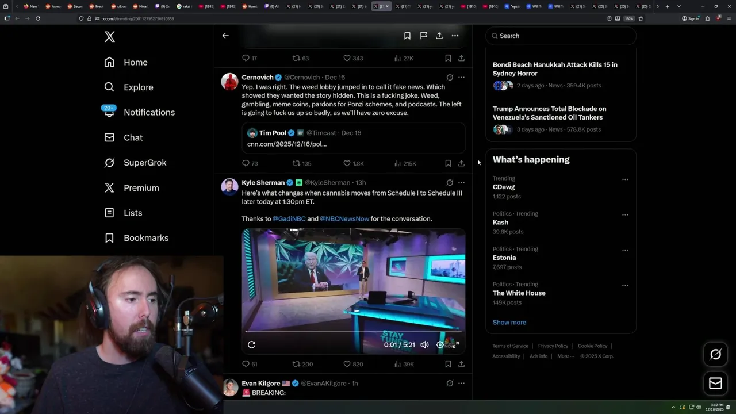The height and width of the screenshot is (414, 736).
Task: Mute the video volume
Action: click(x=424, y=344)
